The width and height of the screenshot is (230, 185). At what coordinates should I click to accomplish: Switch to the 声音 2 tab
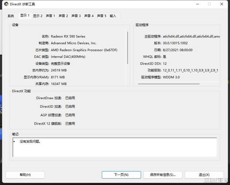tap(63, 16)
